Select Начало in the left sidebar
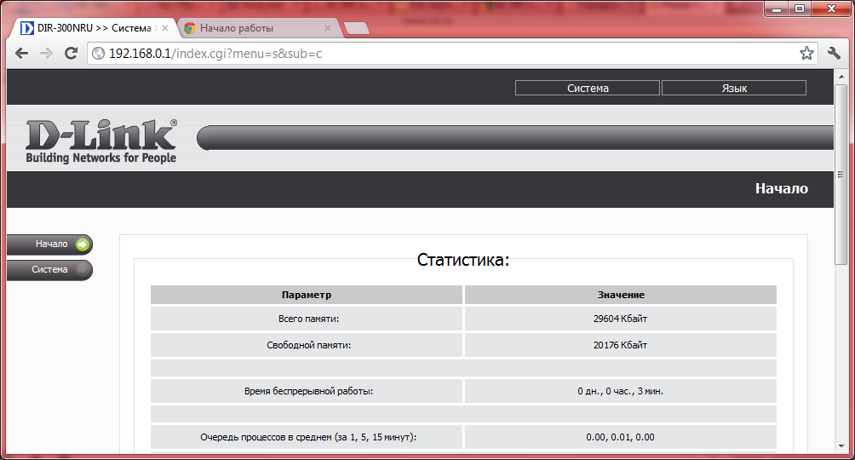Viewport: 855px width, 460px height. [x=49, y=244]
